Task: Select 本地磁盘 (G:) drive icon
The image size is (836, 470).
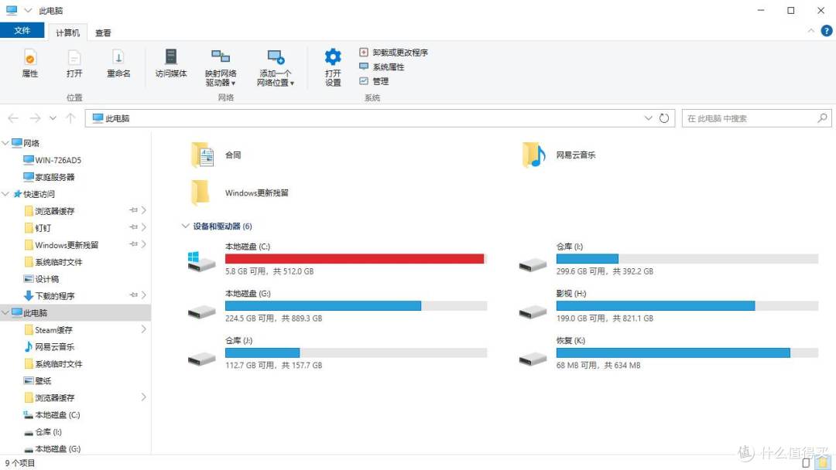Action: click(201, 312)
